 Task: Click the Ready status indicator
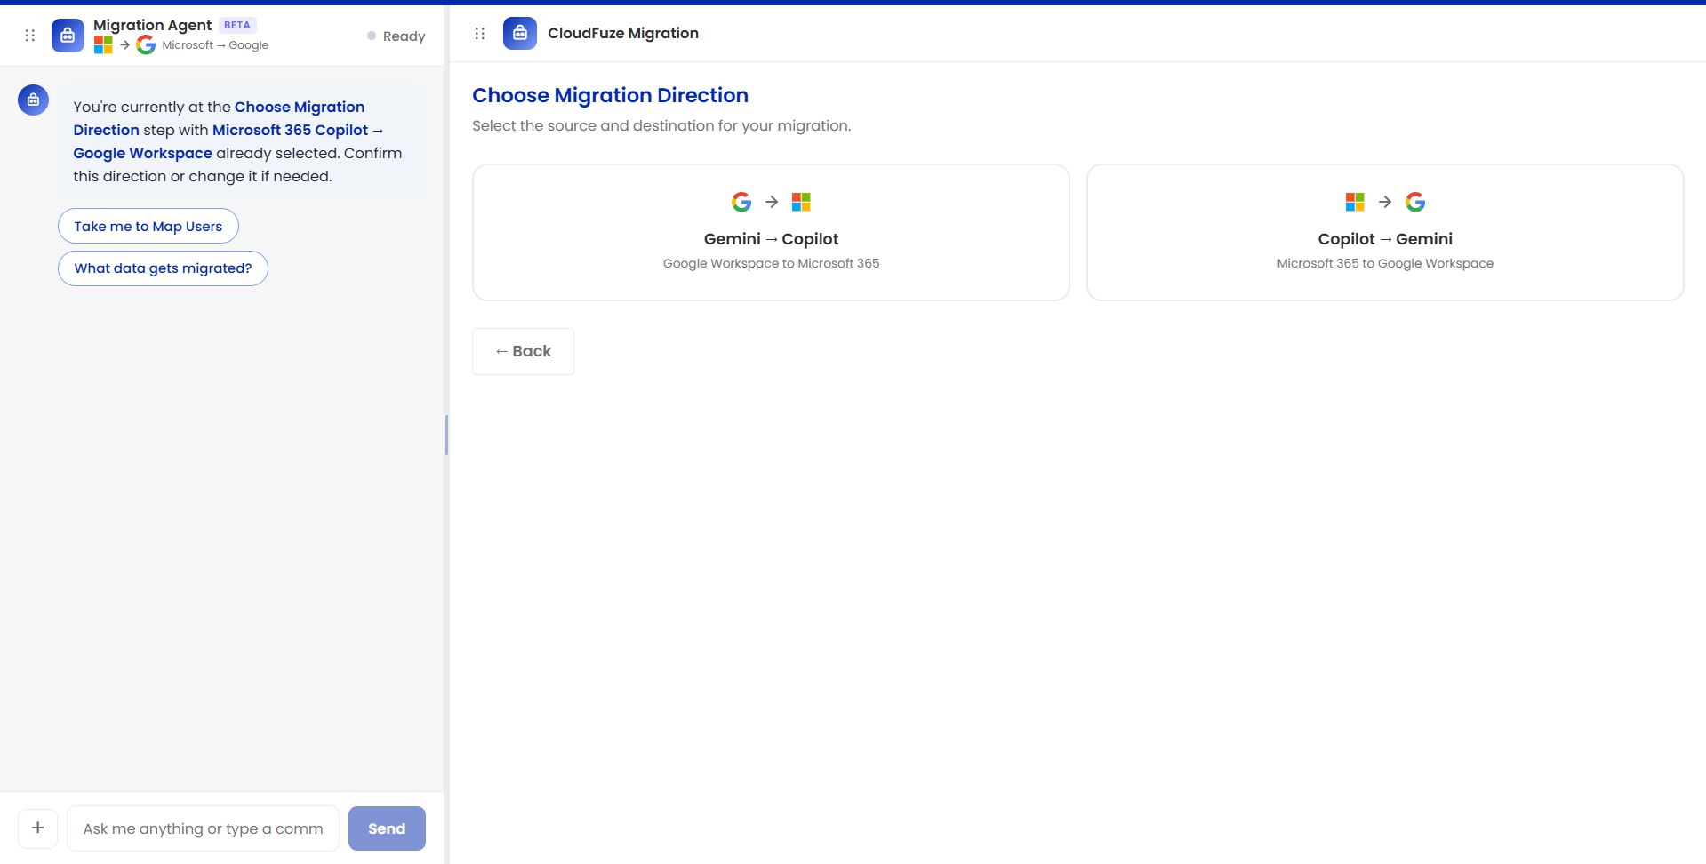pos(396,36)
